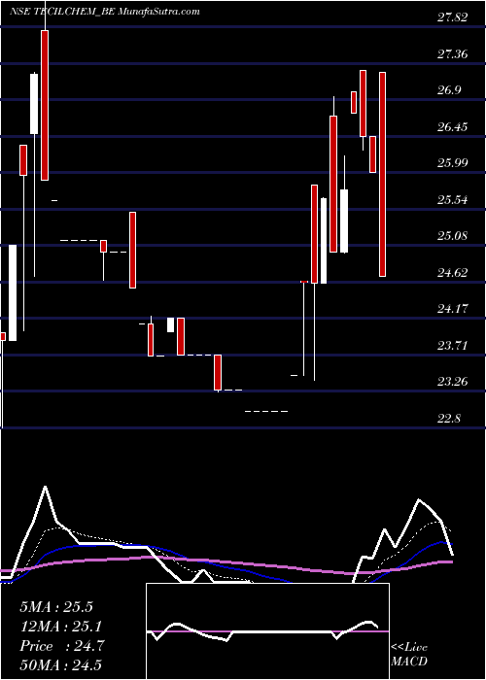Viewport: 486px width, 680px height.
Task: Click the MACD inset panel
Action: click(267, 631)
